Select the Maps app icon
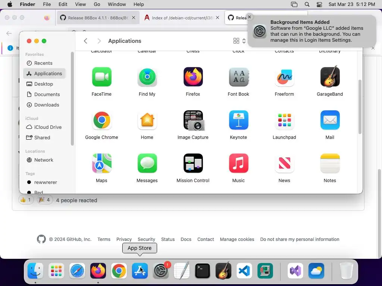The height and width of the screenshot is (286, 382). point(101,163)
